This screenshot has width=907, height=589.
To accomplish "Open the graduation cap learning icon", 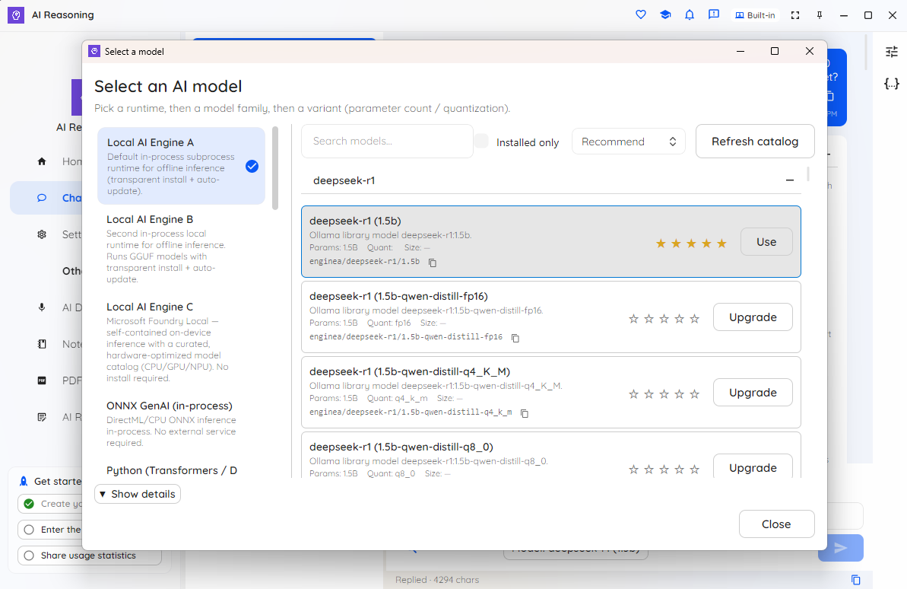I will pos(665,15).
